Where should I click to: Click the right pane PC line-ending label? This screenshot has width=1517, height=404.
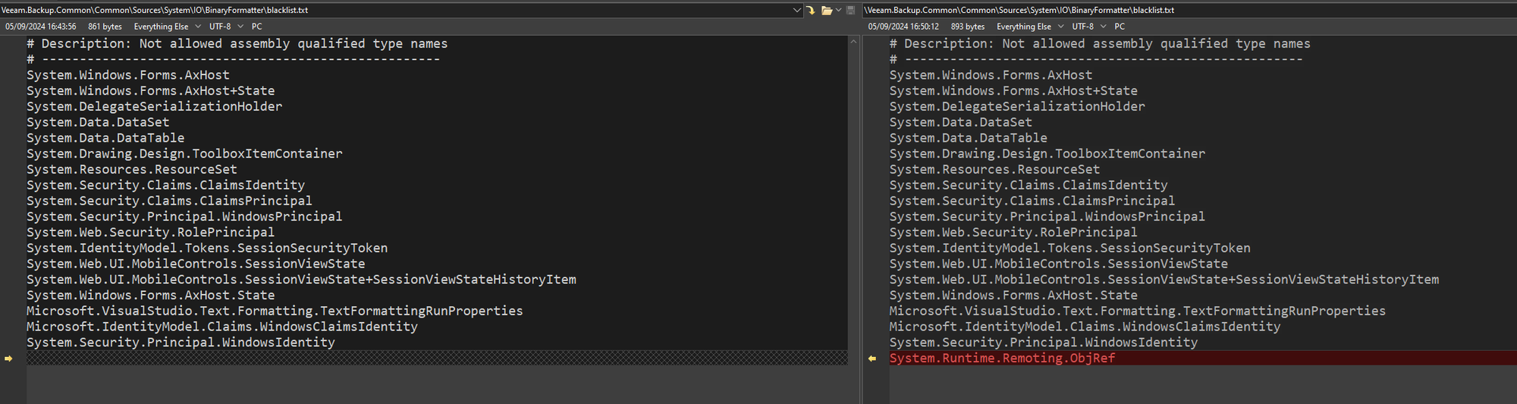point(1120,27)
